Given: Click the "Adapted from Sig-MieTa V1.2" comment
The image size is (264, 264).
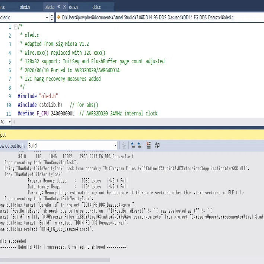Looking at the screenshot, I should [x=57, y=44].
